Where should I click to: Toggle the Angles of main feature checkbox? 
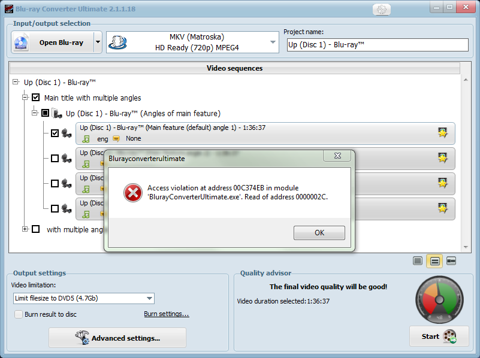click(46, 113)
